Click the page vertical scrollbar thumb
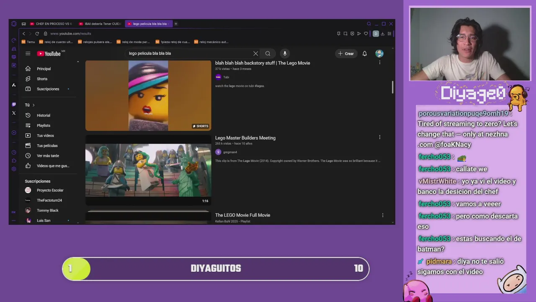This screenshot has height=302, width=536. (392, 87)
